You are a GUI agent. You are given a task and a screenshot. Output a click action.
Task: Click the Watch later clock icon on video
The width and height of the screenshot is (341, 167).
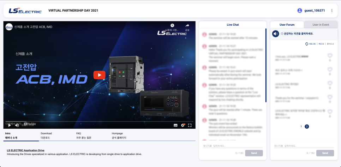click(172, 25)
